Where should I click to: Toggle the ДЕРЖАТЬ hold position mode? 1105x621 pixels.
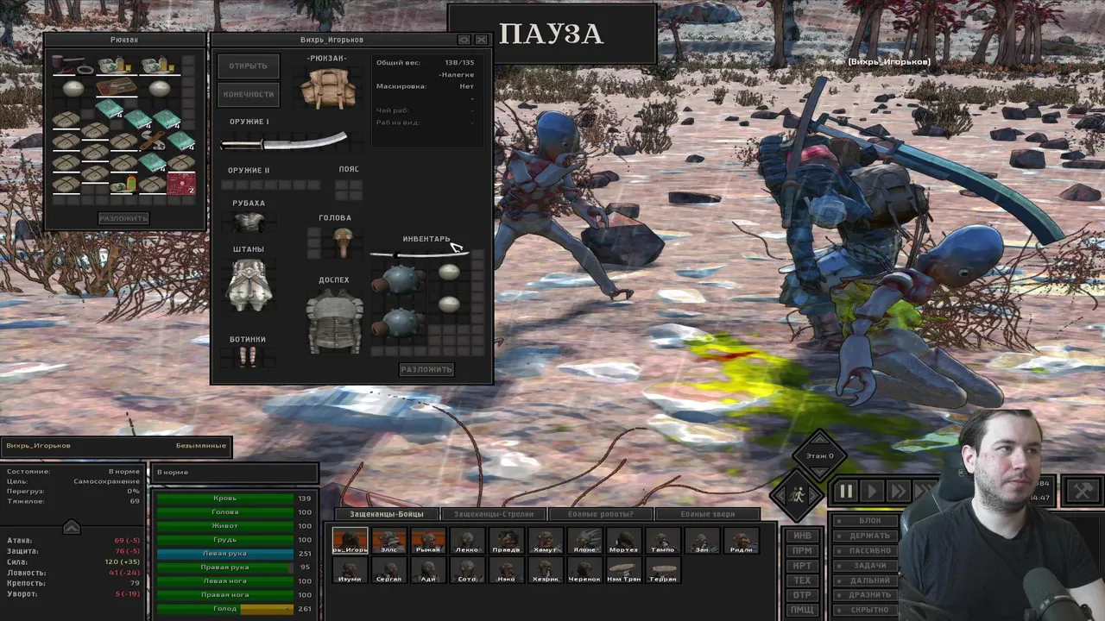[x=863, y=536]
